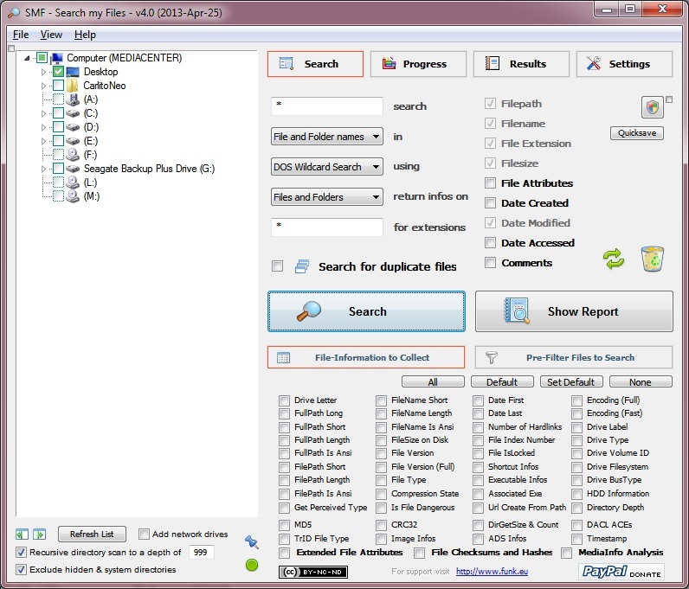Click the shield admin-rights icon
This screenshot has width=689, height=589.
click(652, 107)
